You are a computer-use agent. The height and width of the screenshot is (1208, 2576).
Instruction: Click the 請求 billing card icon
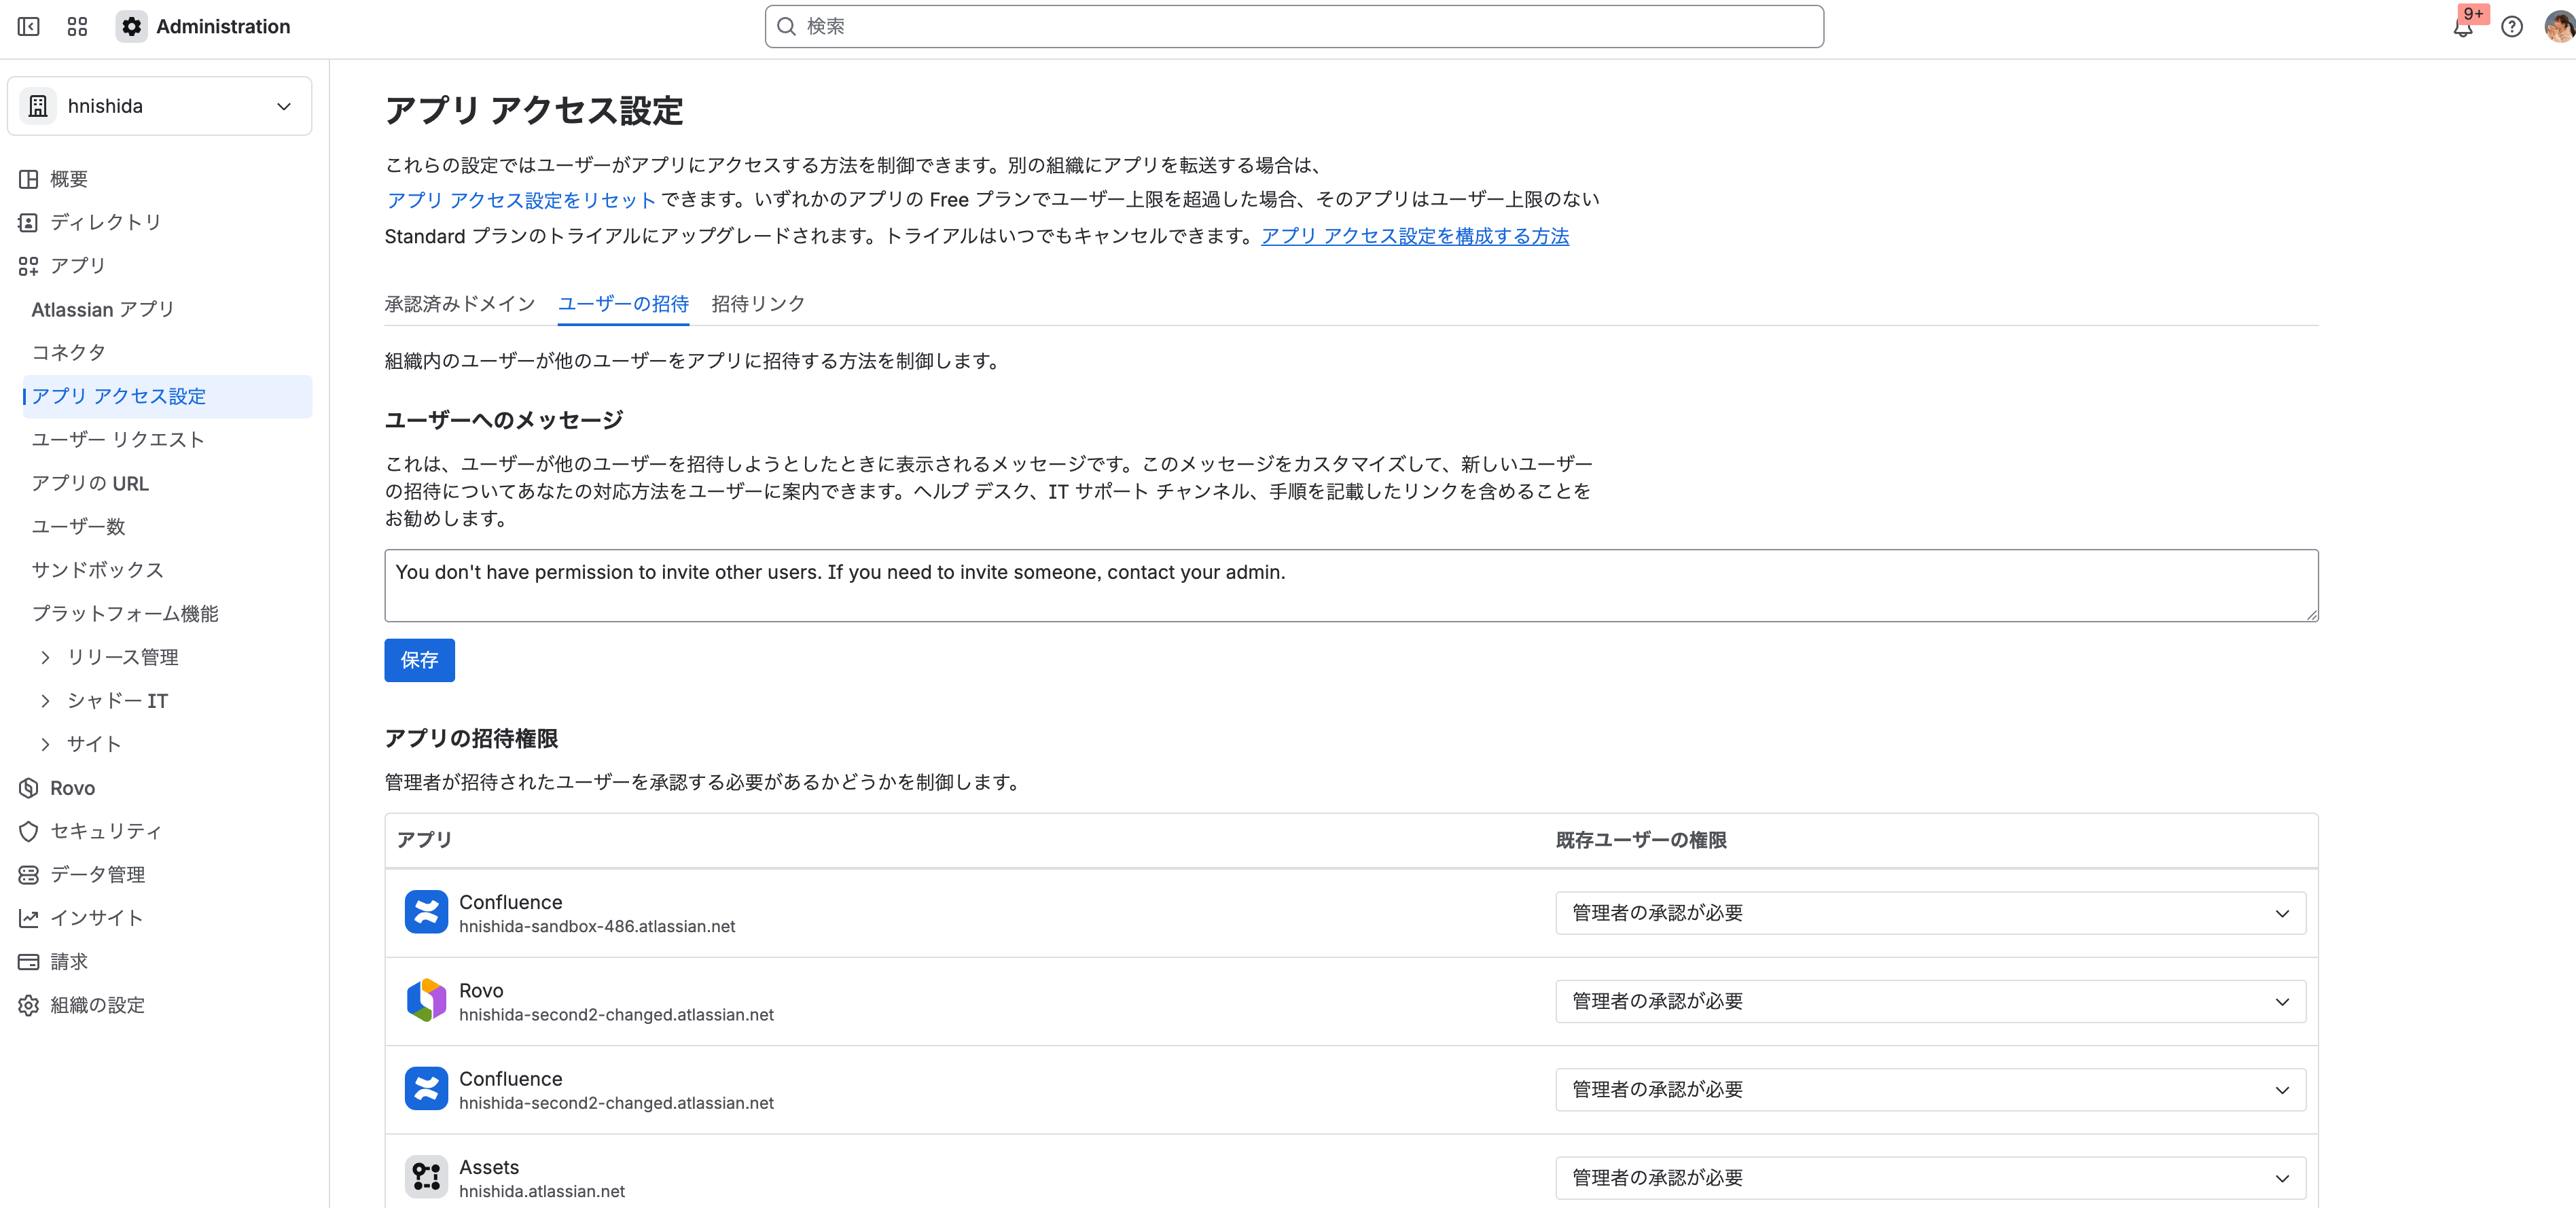tap(28, 962)
